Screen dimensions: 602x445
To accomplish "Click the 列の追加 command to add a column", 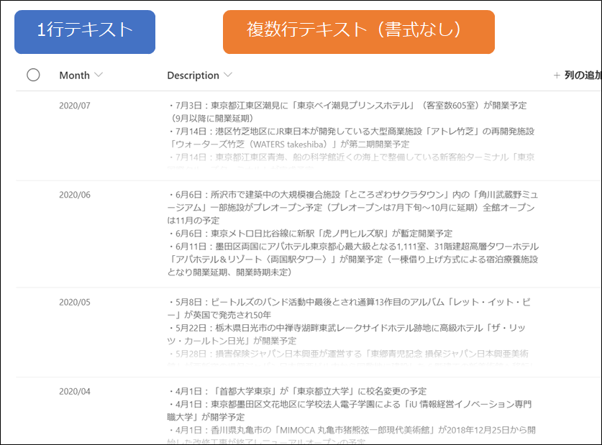I will pos(579,75).
